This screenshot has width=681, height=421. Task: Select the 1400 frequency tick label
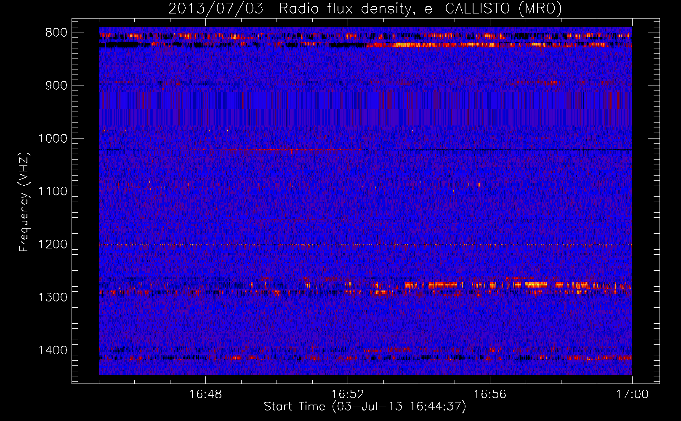(x=53, y=350)
